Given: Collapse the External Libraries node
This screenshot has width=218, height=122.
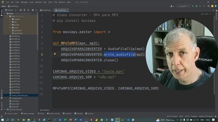Looking at the screenshot, I should pyautogui.click(x=5, y=109).
